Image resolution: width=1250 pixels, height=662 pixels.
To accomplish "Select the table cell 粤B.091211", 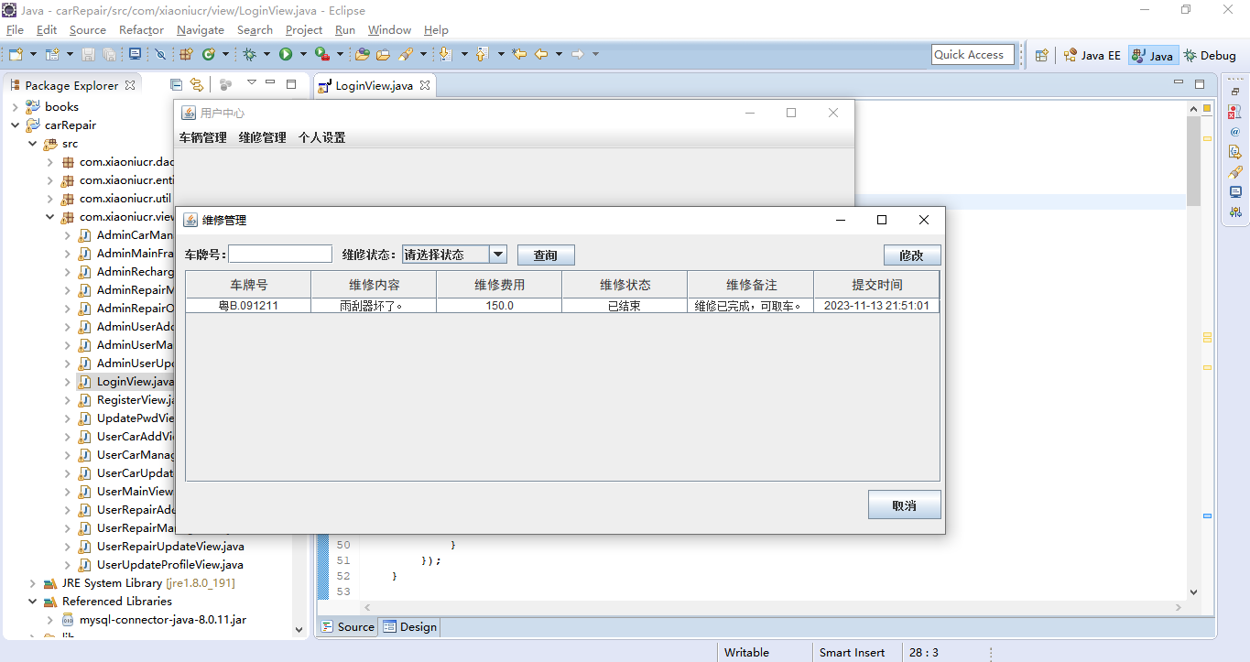I will click(248, 306).
